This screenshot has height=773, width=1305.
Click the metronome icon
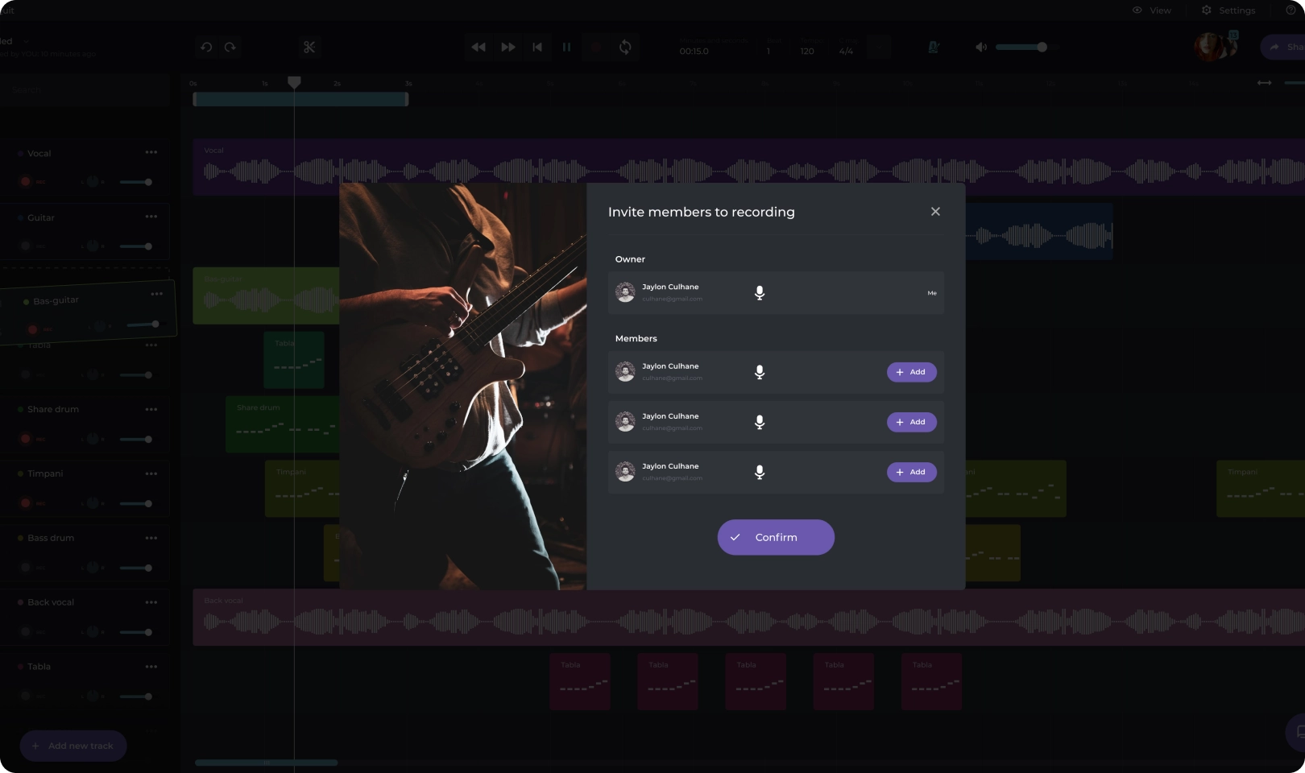933,48
